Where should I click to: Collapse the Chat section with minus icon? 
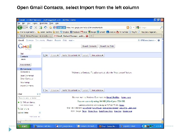point(40,94)
